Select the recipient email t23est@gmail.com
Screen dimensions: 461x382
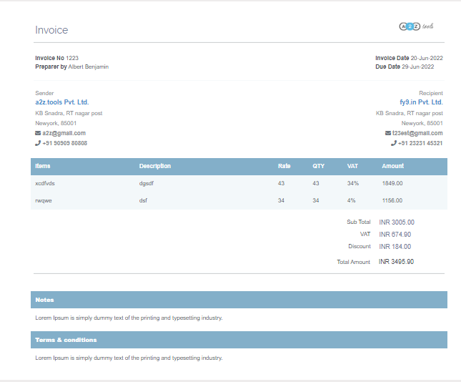417,133
